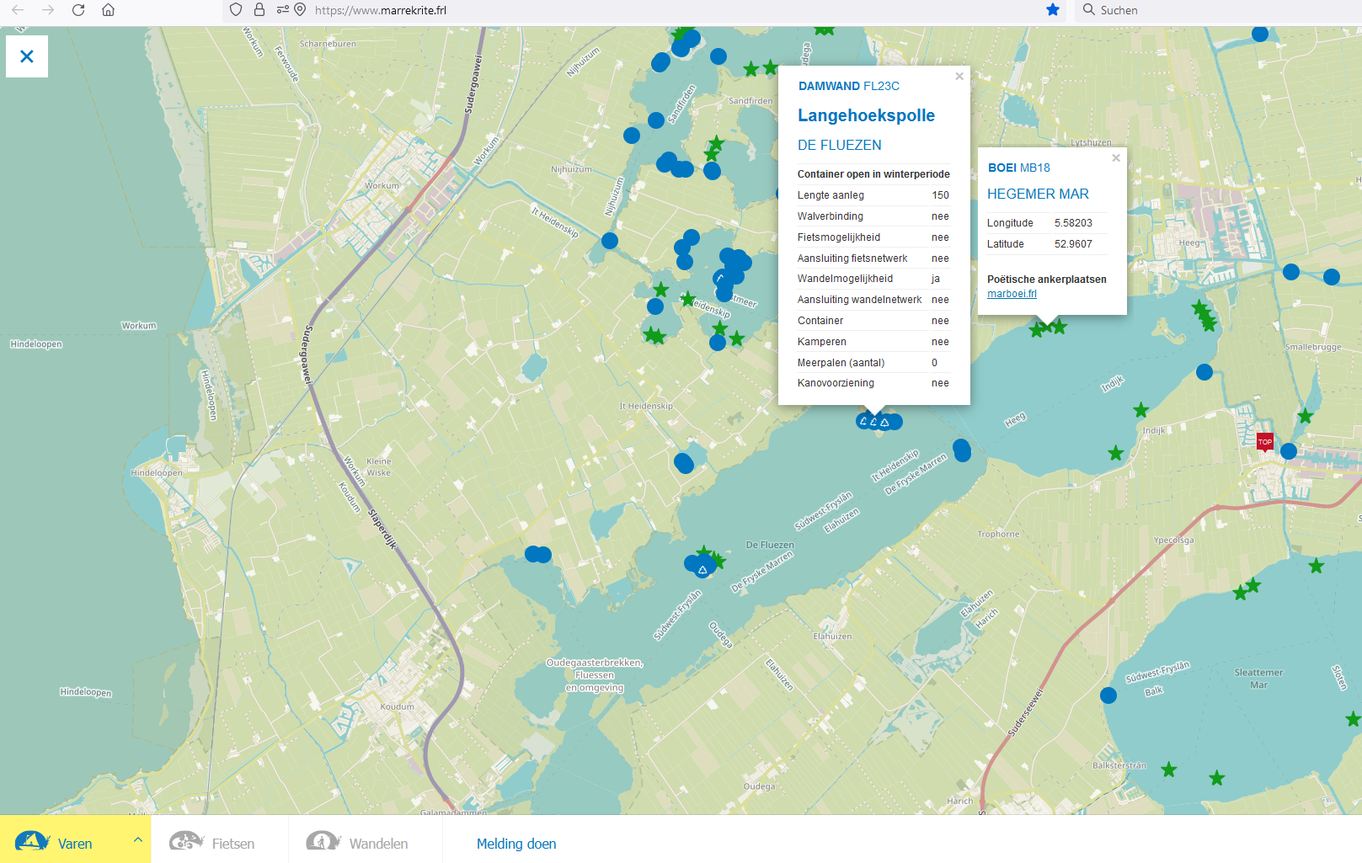Select the Varen tab
The height and width of the screenshot is (863, 1362).
(74, 843)
